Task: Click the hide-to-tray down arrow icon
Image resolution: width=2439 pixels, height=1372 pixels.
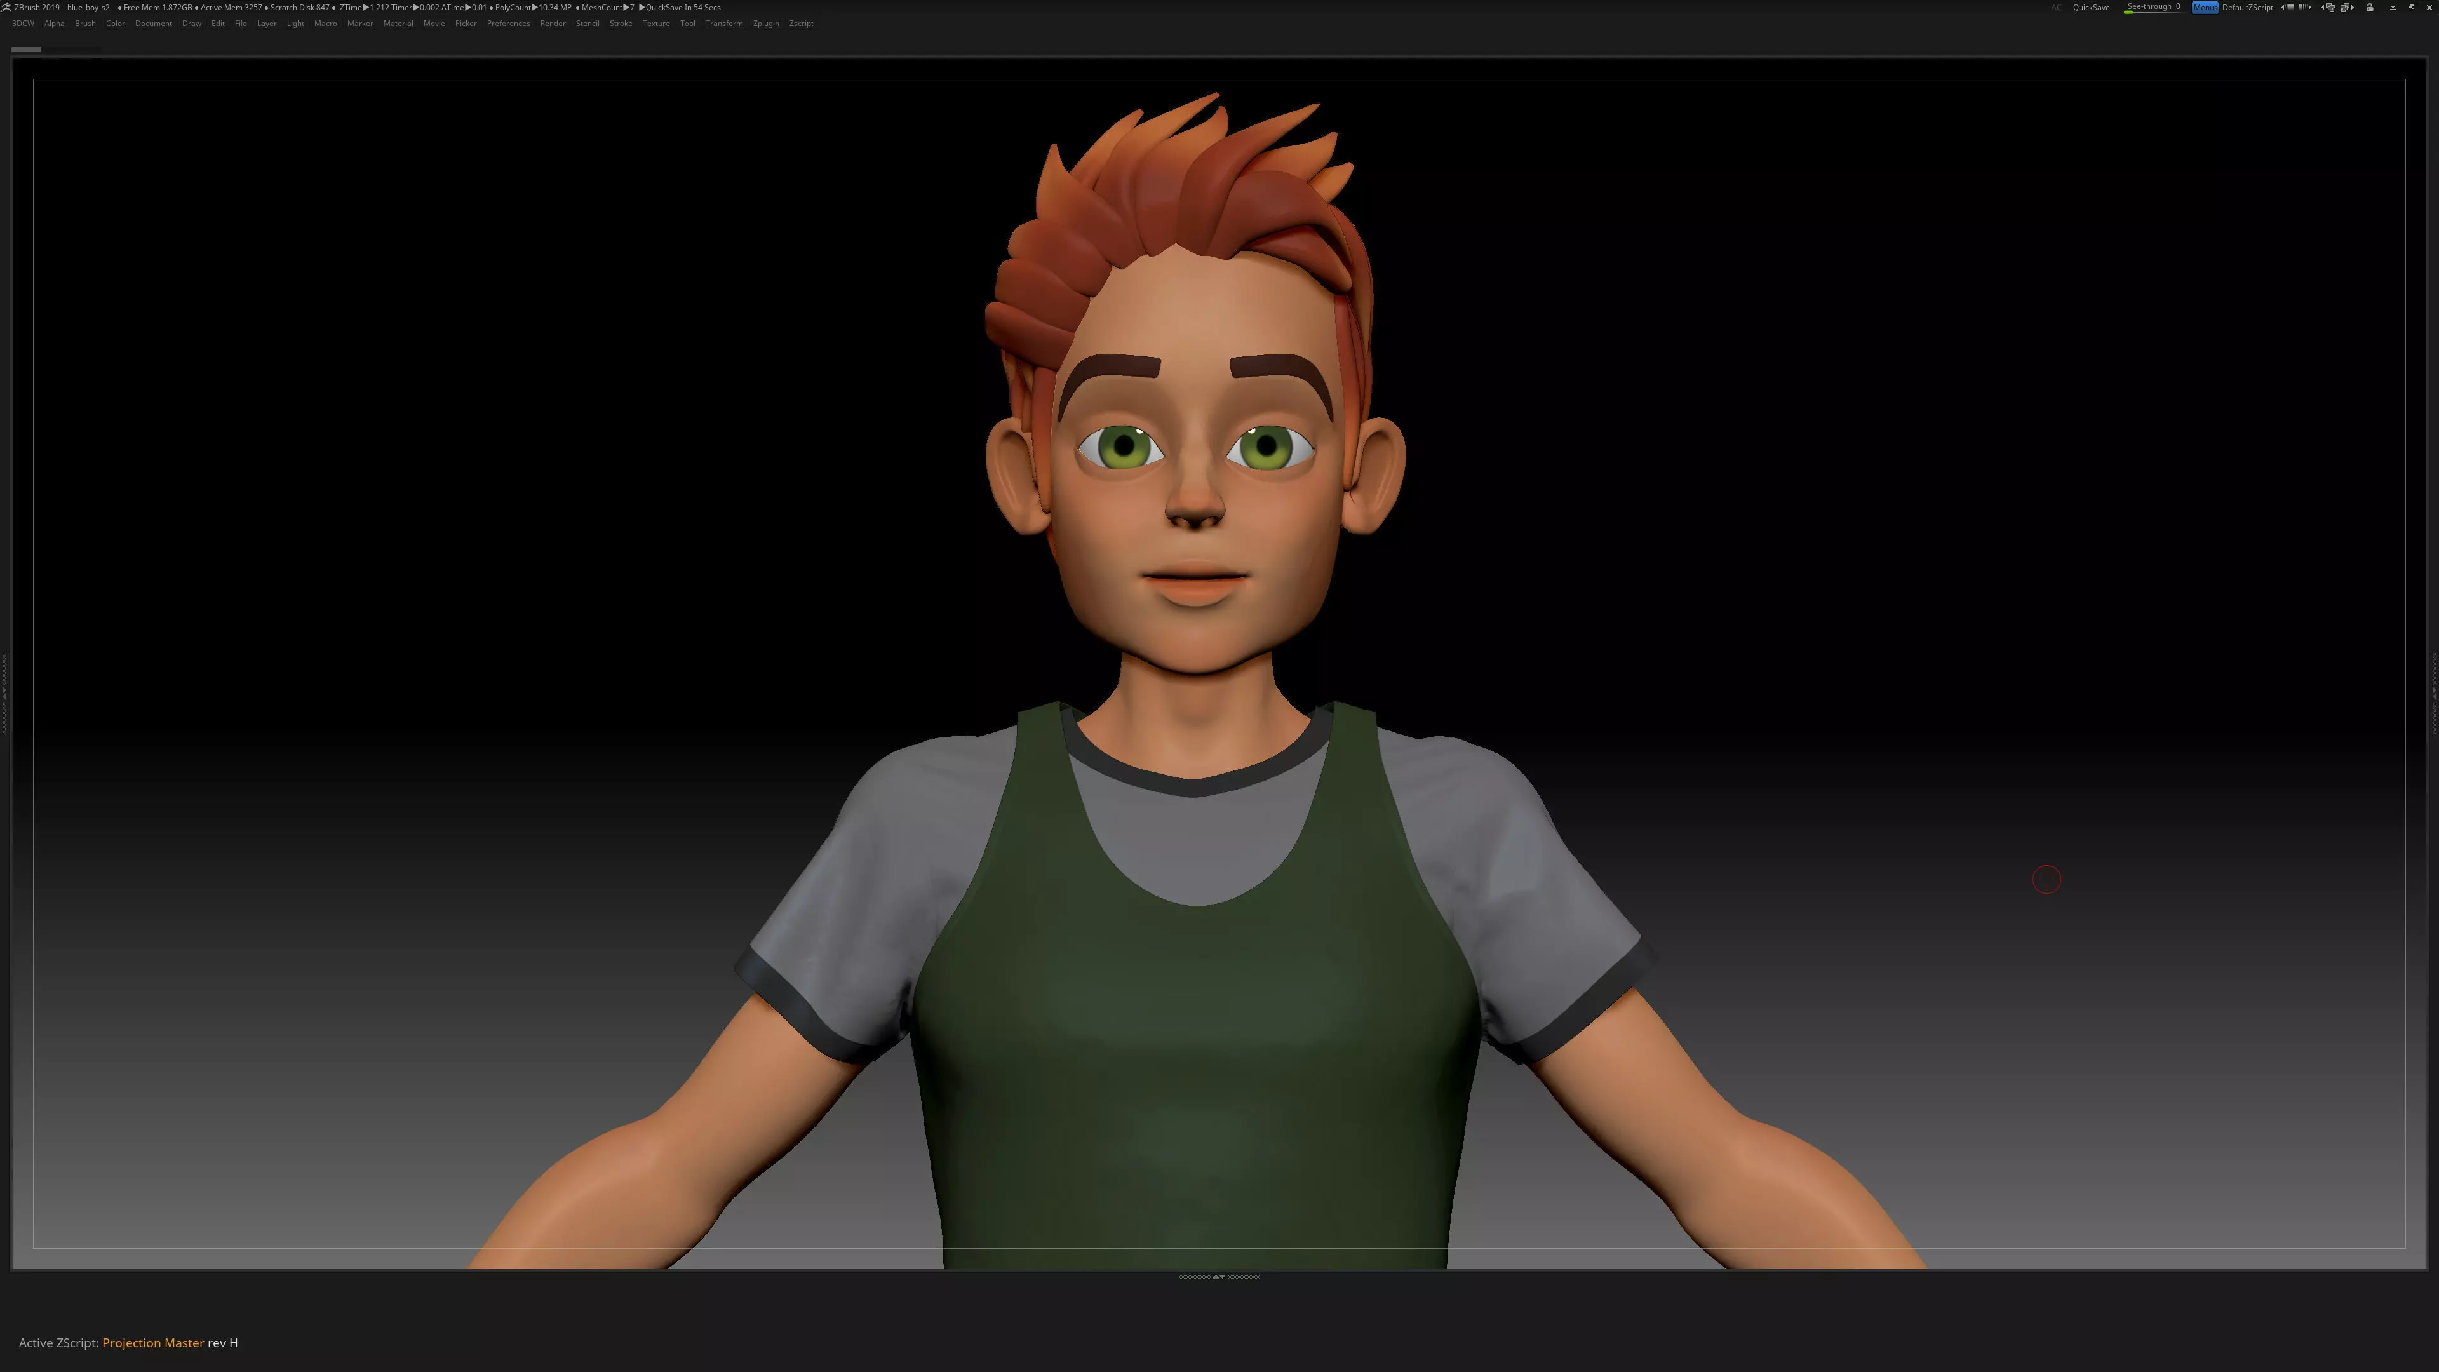Action: click(2393, 8)
